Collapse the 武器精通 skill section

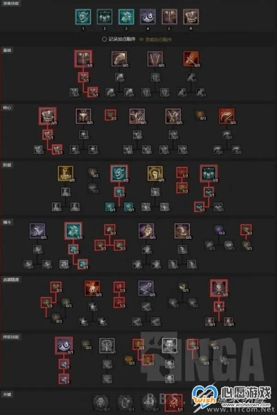click(x=11, y=279)
